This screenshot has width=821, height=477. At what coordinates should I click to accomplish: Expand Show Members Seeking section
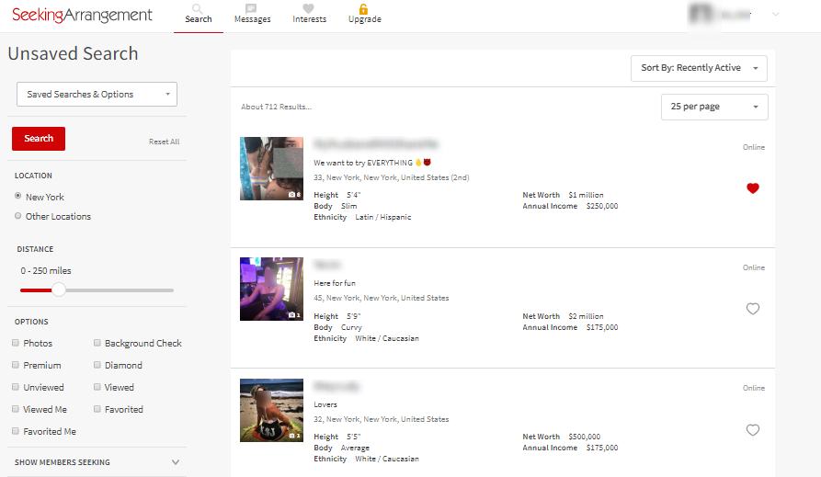click(175, 462)
